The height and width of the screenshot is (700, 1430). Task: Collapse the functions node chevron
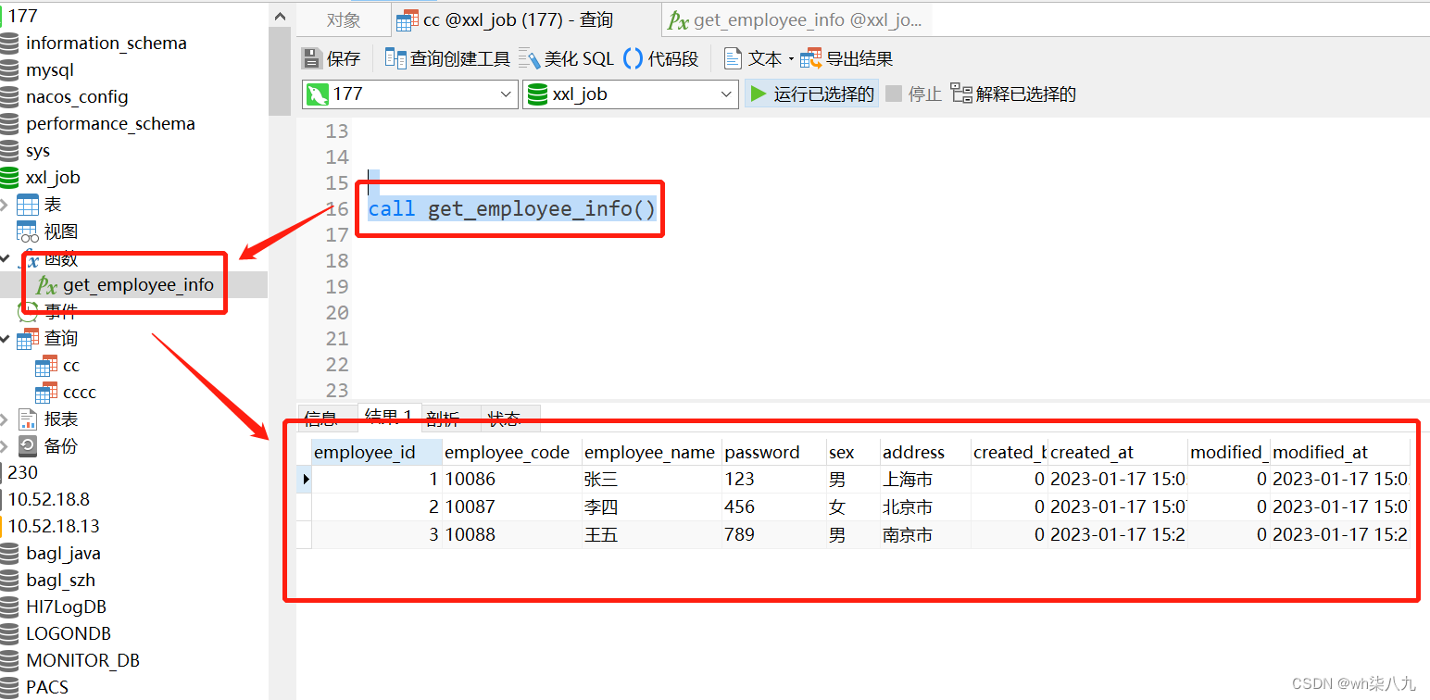click(5, 258)
